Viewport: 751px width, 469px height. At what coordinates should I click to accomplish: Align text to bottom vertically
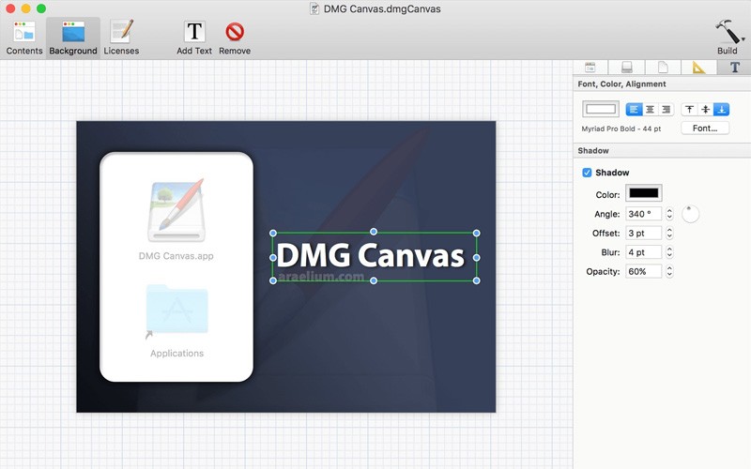pos(721,110)
